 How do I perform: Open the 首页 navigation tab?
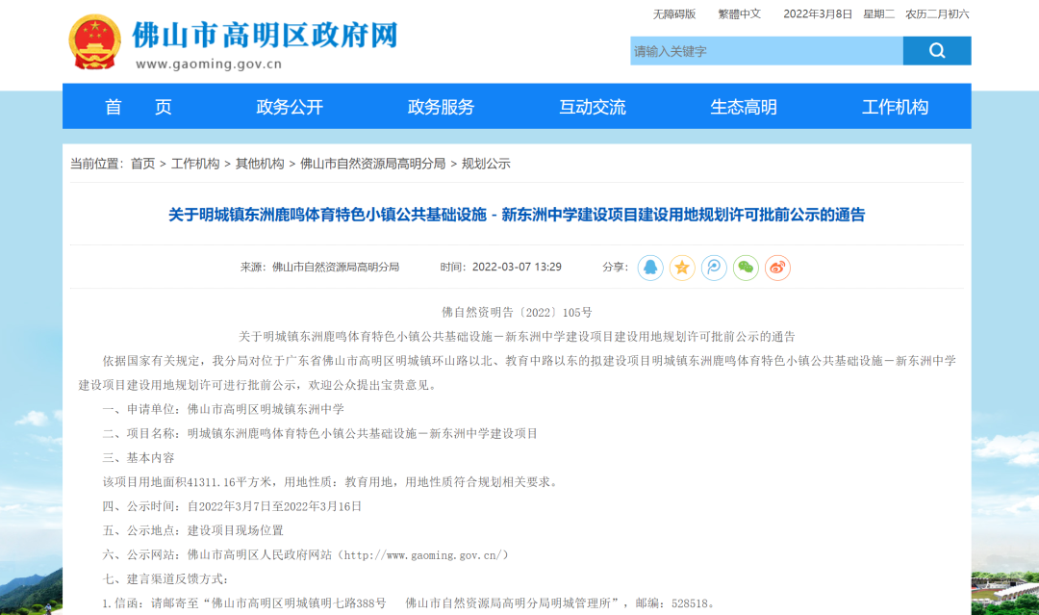pos(138,107)
